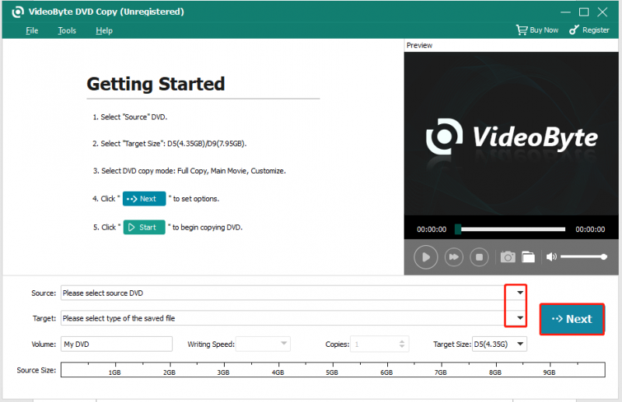
Task: Expand the Source DVD dropdown arrow
Action: (519, 293)
